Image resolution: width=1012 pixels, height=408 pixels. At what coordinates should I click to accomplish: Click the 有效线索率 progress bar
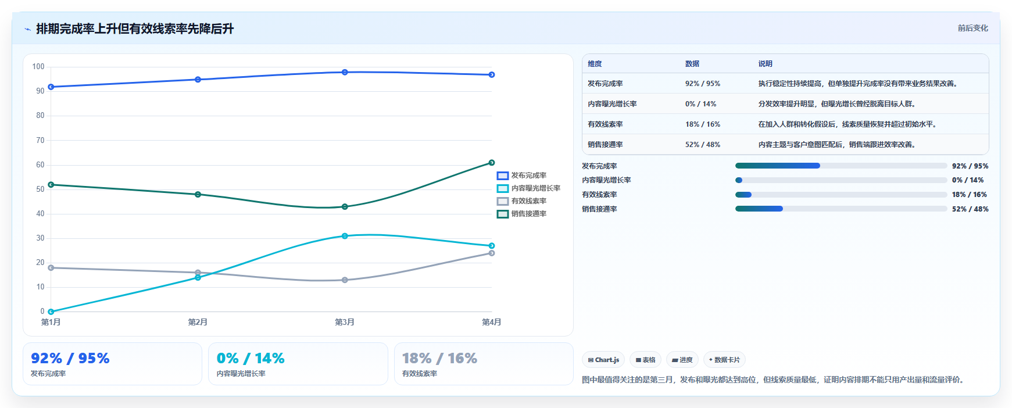pyautogui.click(x=841, y=195)
